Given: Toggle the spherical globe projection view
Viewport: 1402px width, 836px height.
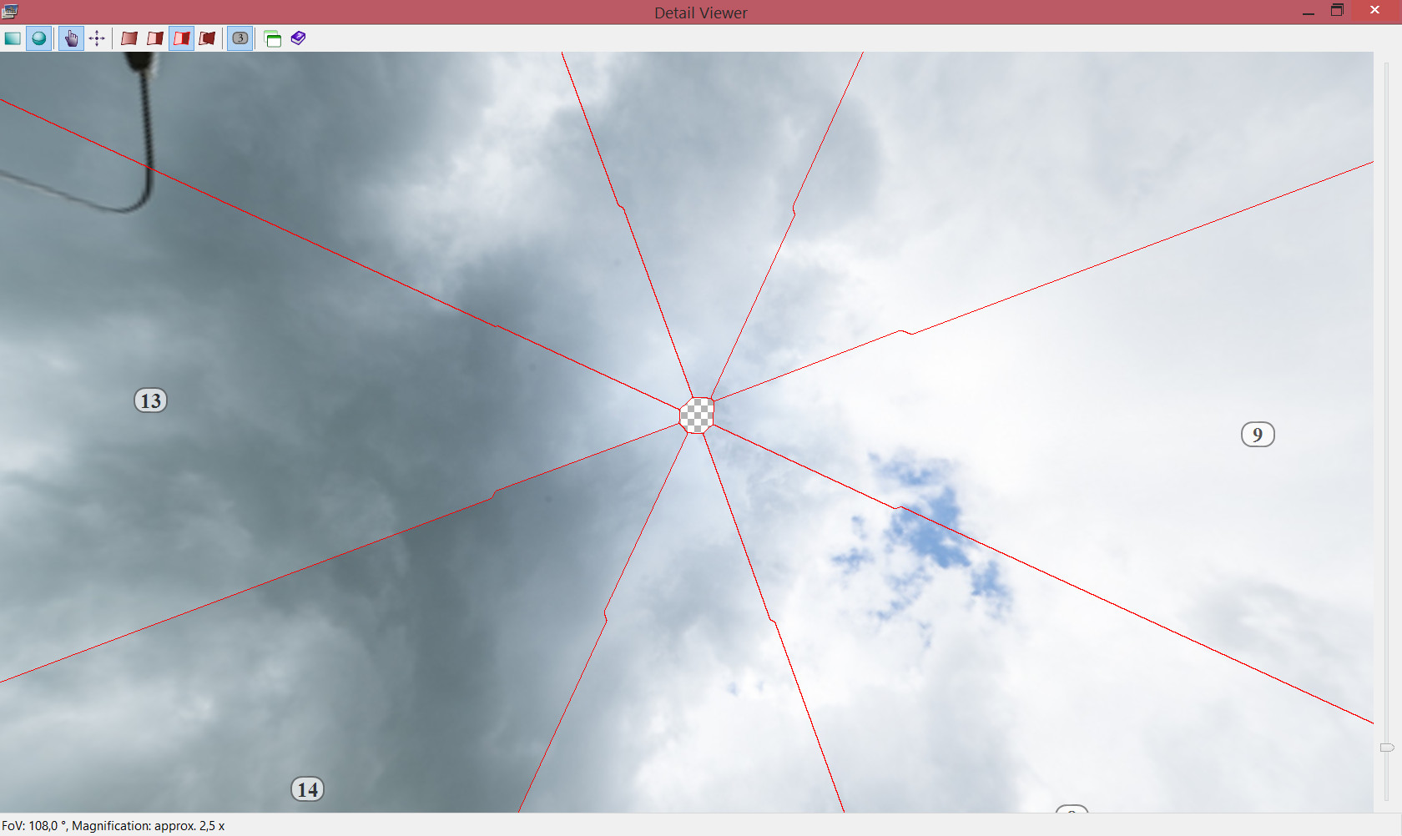Looking at the screenshot, I should [x=38, y=38].
